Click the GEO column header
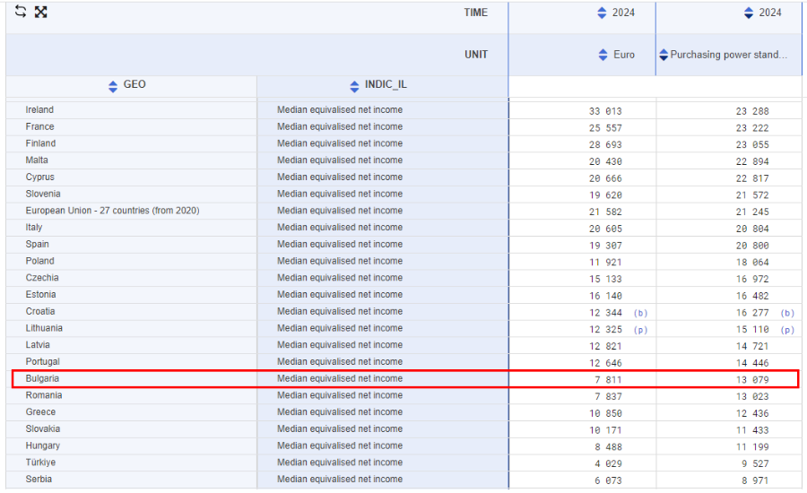 click(134, 84)
